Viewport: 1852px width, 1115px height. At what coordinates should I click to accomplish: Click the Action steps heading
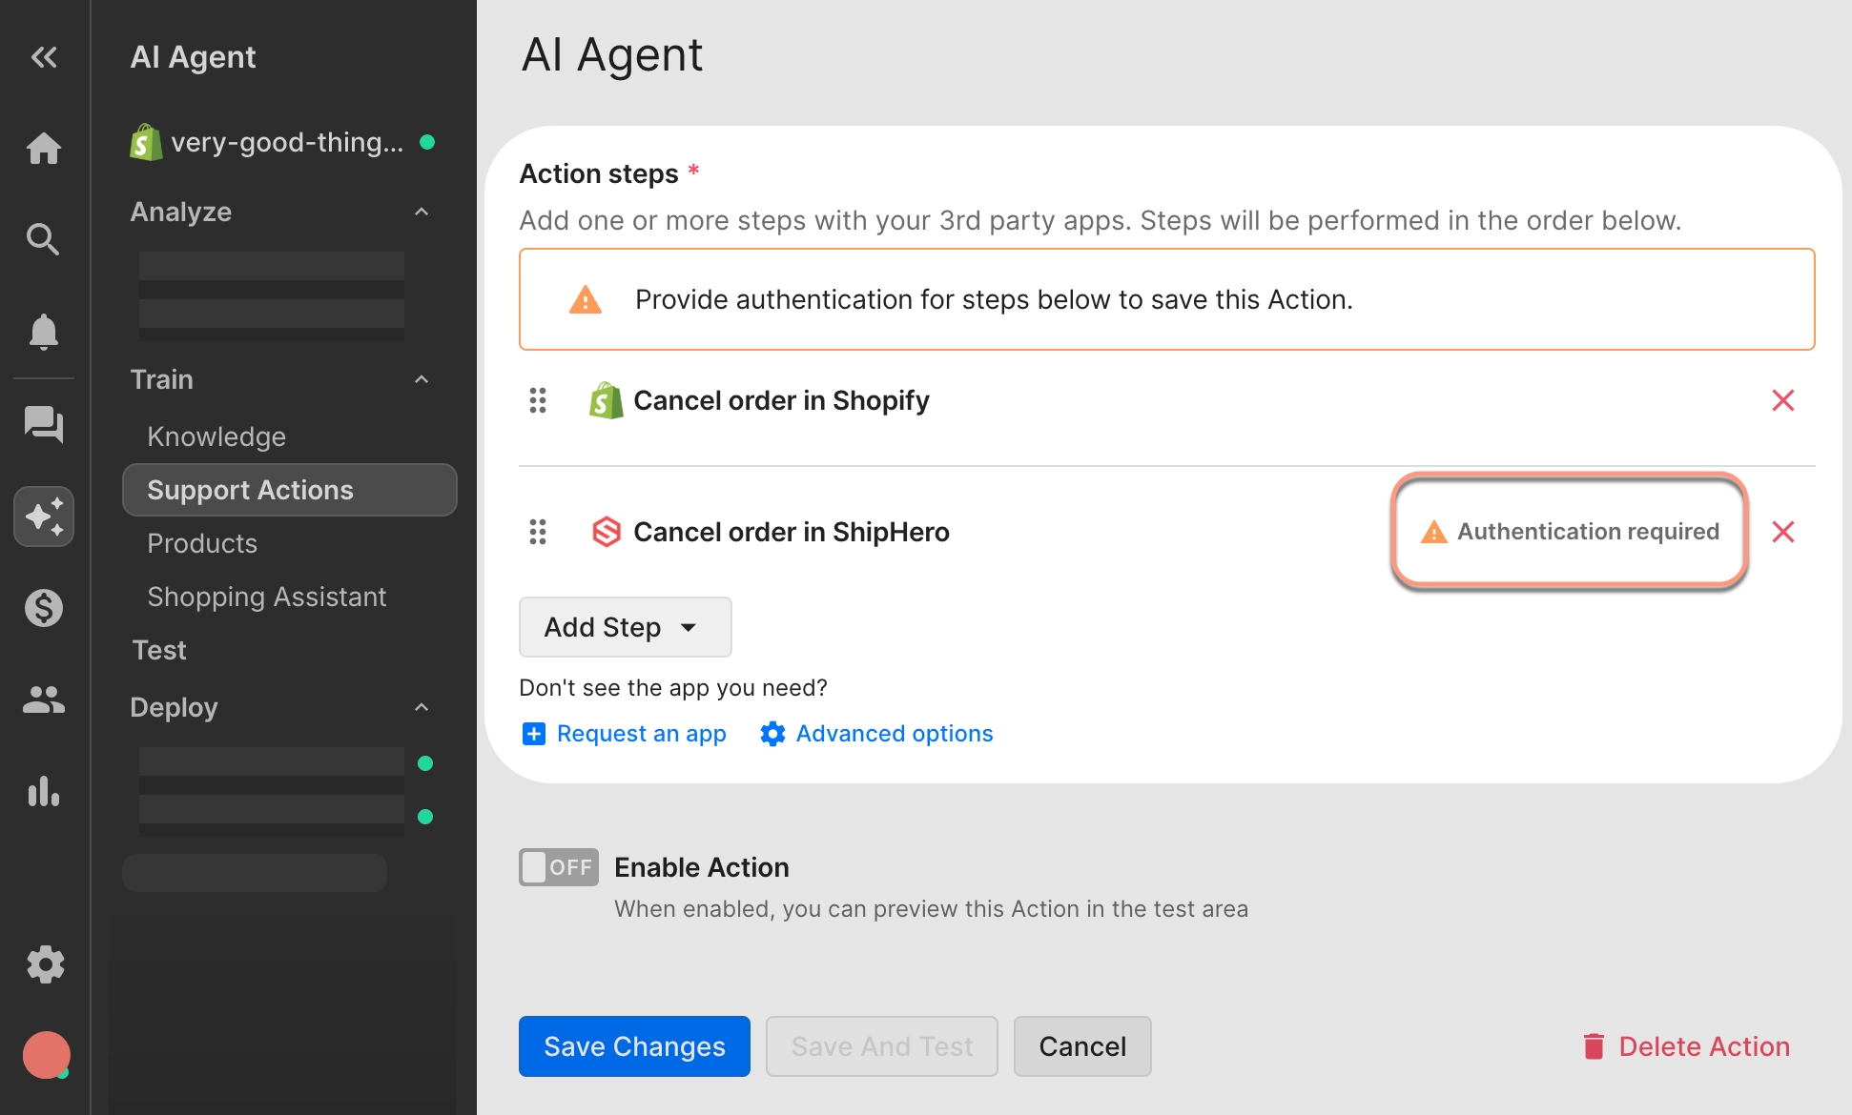point(599,173)
